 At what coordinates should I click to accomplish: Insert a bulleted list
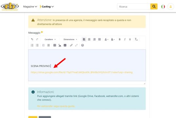[x=37, y=45]
